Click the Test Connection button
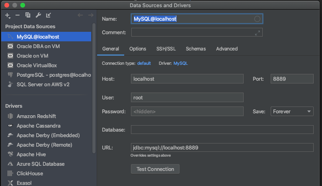 point(155,169)
